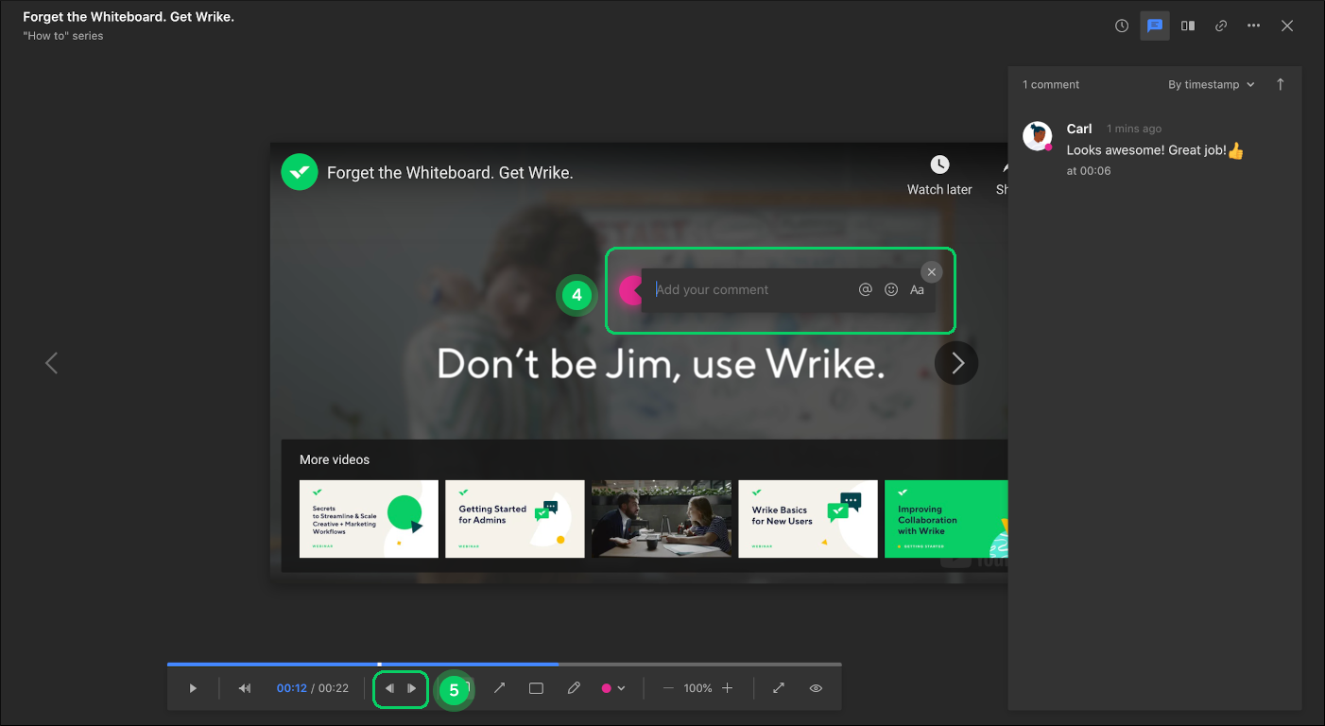Go to the next file arrow

click(x=957, y=363)
